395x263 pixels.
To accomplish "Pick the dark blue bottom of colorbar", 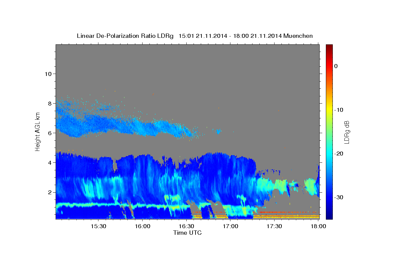I will (329, 216).
